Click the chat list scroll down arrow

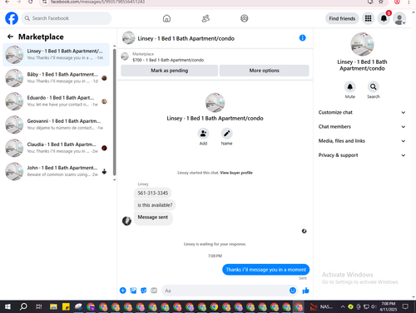[x=114, y=180]
